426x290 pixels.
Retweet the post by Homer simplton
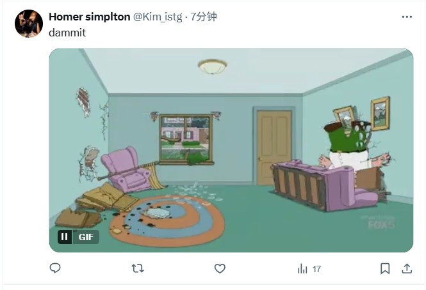137,269
